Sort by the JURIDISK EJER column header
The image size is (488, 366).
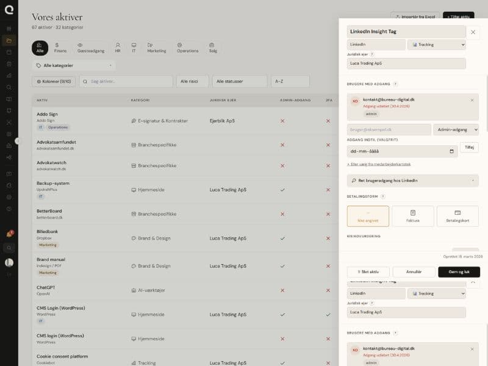pos(223,100)
